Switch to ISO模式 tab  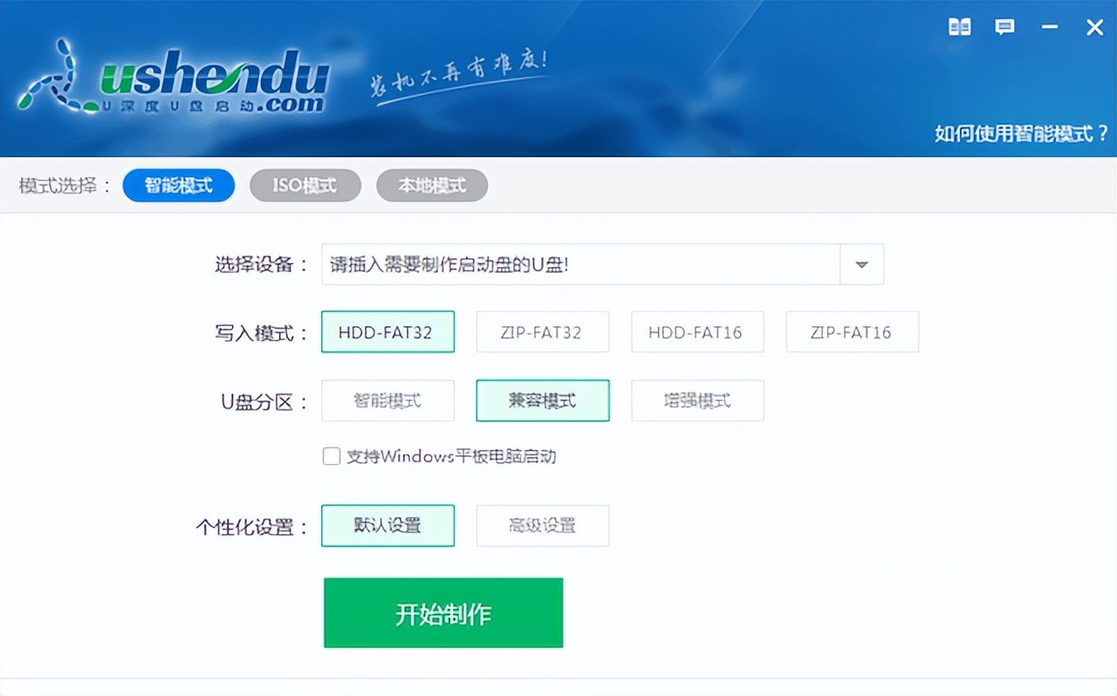[x=305, y=185]
